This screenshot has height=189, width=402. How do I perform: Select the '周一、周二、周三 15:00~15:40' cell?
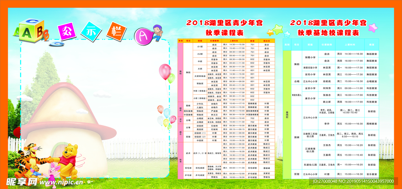[350, 111]
